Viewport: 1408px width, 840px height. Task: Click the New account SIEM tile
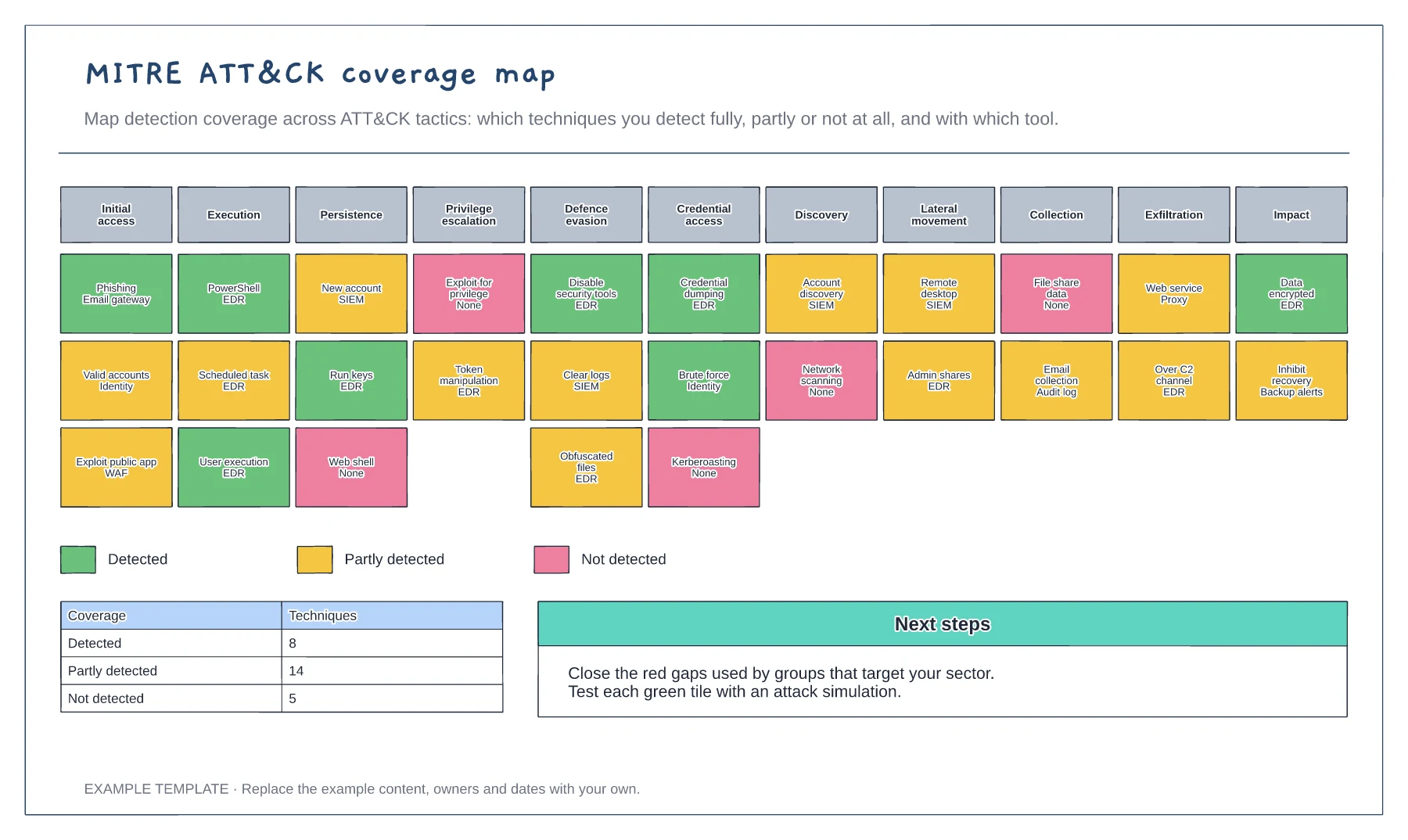[x=351, y=294]
